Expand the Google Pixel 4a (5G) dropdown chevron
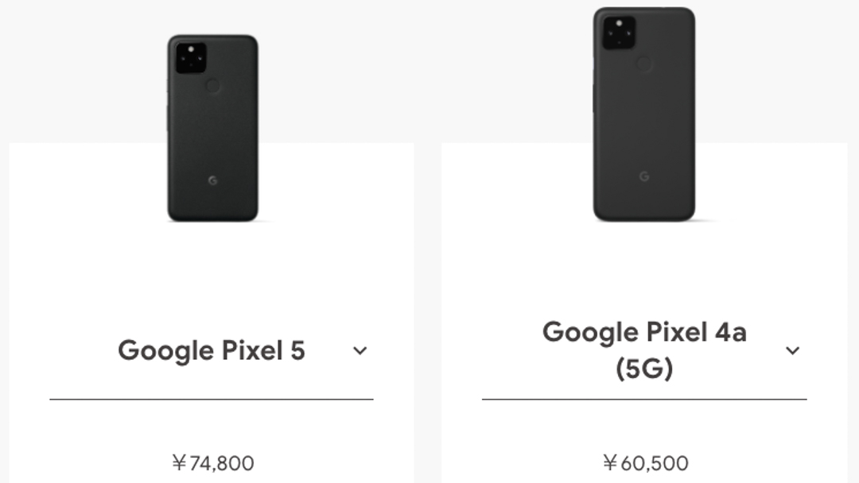This screenshot has height=483, width=859. pyautogui.click(x=792, y=350)
